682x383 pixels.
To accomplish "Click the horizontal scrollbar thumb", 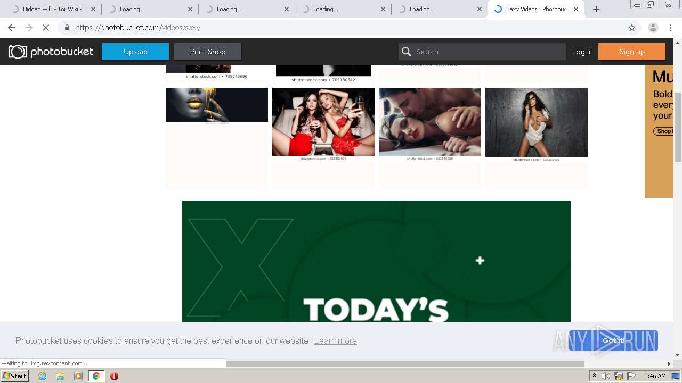I will (405, 364).
